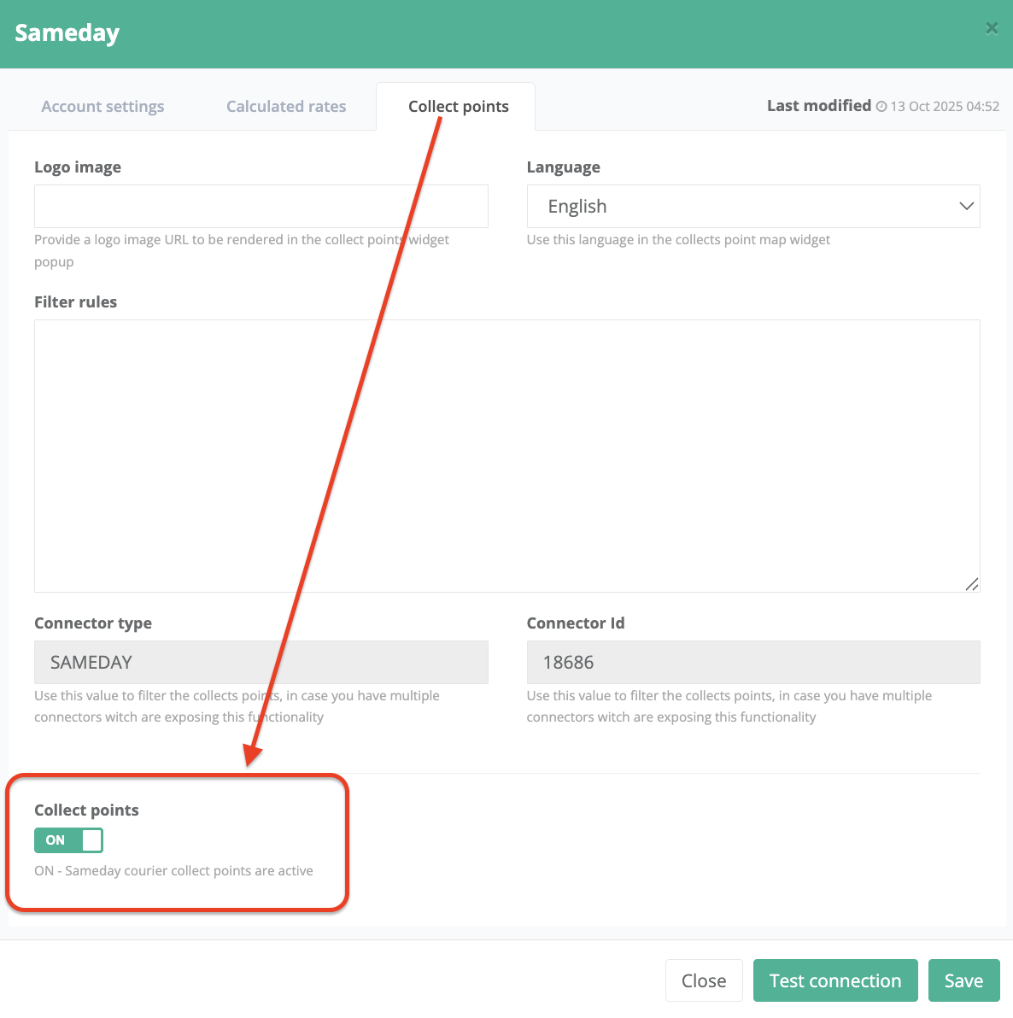Click the clock icon beside Last modified
The width and height of the screenshot is (1013, 1018).
tap(881, 106)
